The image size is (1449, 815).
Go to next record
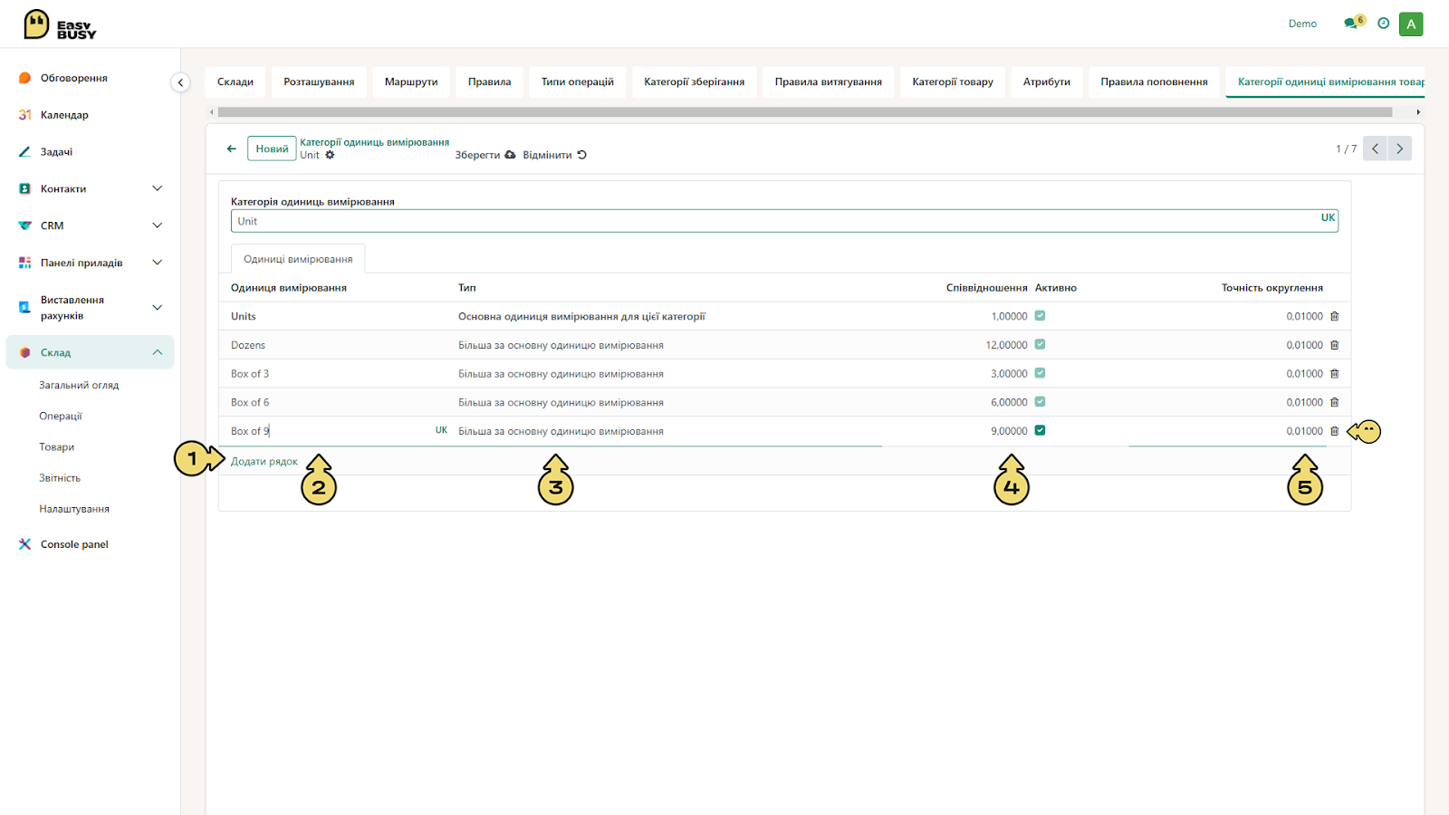tap(1399, 149)
